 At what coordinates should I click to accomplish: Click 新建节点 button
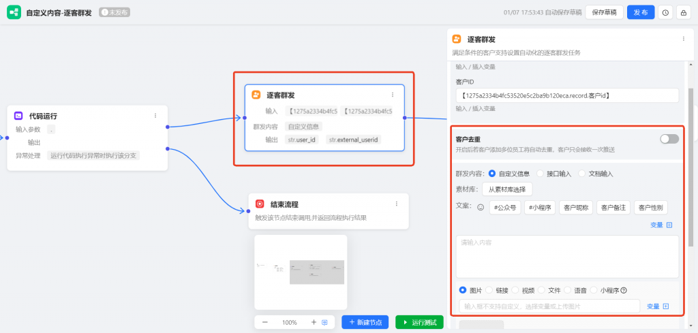pyautogui.click(x=365, y=322)
